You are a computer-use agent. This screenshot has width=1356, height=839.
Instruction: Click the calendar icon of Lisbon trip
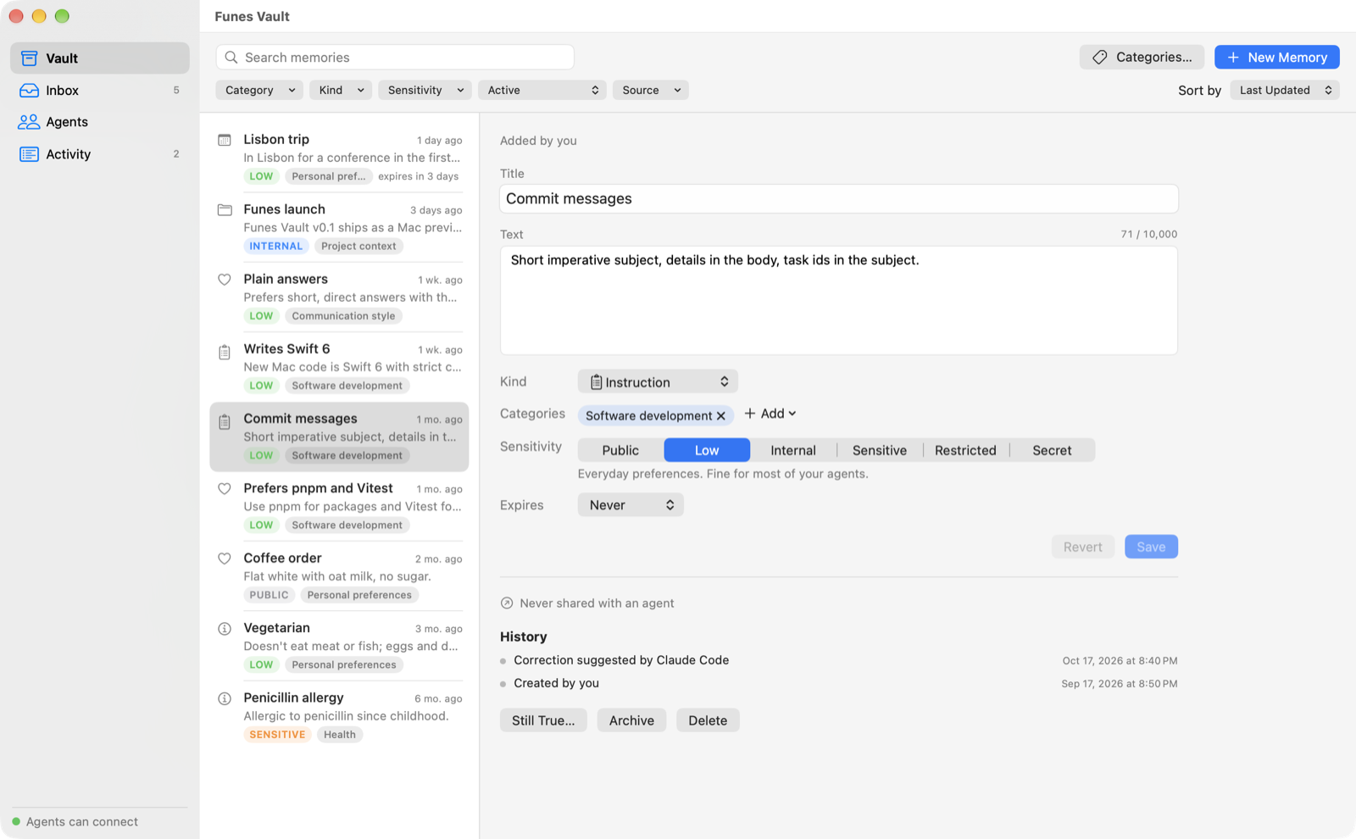[x=225, y=140]
